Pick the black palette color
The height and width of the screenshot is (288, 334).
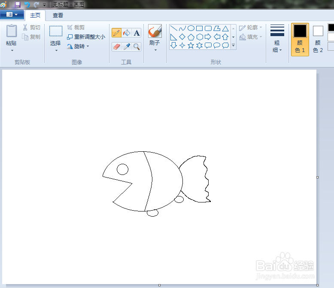point(331,28)
